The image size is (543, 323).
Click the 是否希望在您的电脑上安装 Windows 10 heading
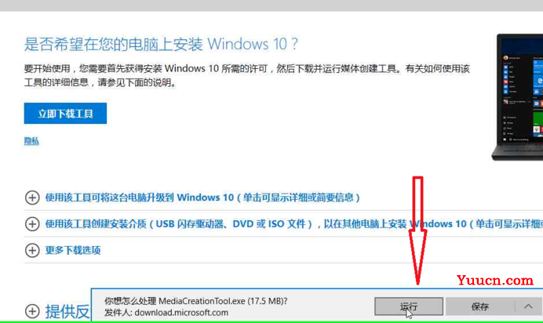pos(161,44)
